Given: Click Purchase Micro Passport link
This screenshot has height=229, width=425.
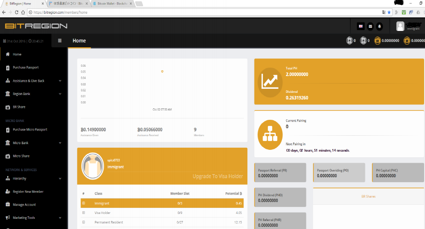Looking at the screenshot, I should click(x=30, y=130).
